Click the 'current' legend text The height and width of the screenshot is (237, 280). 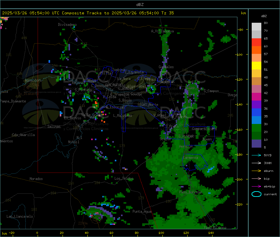pos(270,194)
